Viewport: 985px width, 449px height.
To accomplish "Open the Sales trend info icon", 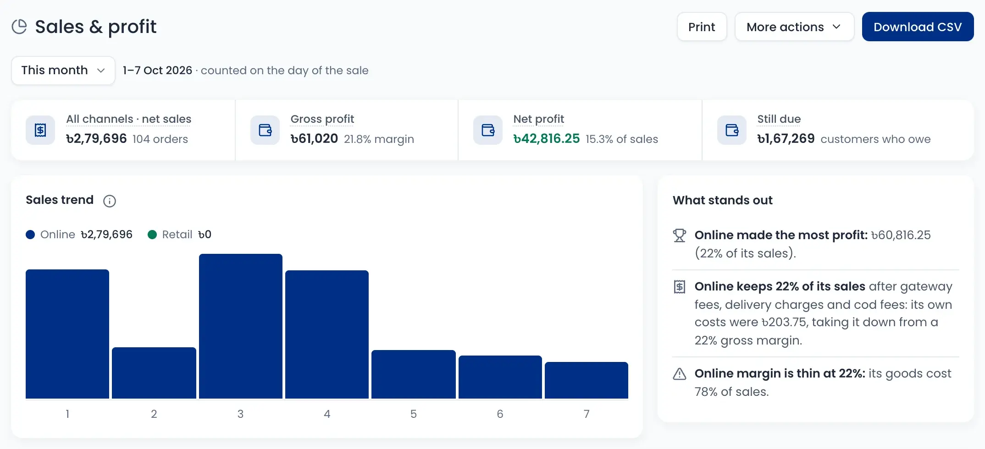I will coord(110,201).
